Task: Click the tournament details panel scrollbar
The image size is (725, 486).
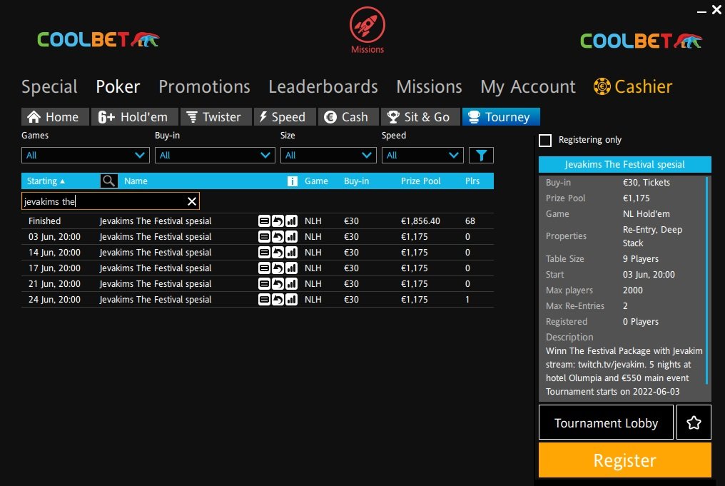Action: coord(706,280)
